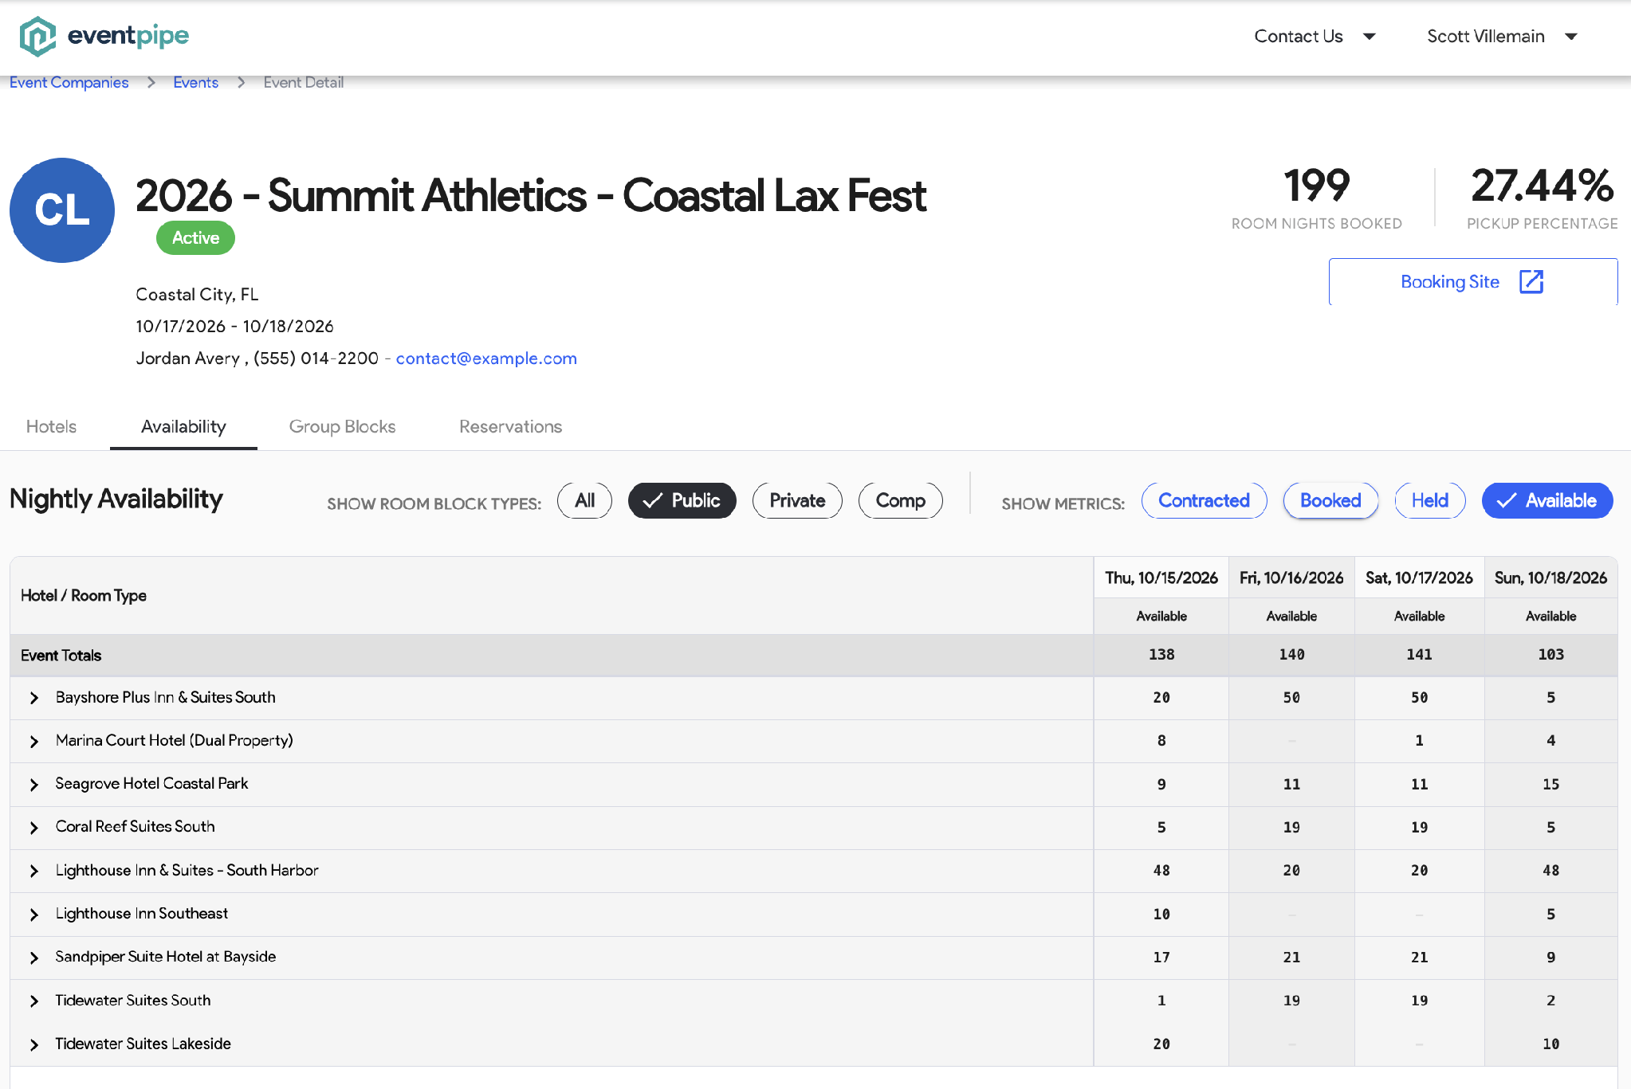Screen dimensions: 1631x1089
Task: Click the eventpipe logo icon
Action: click(37, 36)
